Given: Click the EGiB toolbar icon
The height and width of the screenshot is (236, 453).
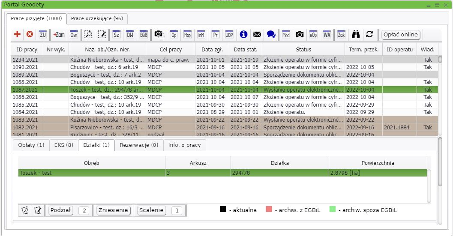Looking at the screenshot, I should [144, 35].
